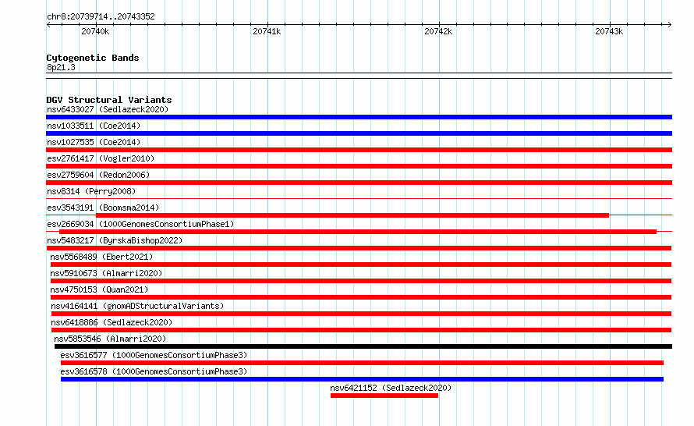694x426 pixels.
Task: Select the blue bar for nsv6433027
Action: coord(359,117)
